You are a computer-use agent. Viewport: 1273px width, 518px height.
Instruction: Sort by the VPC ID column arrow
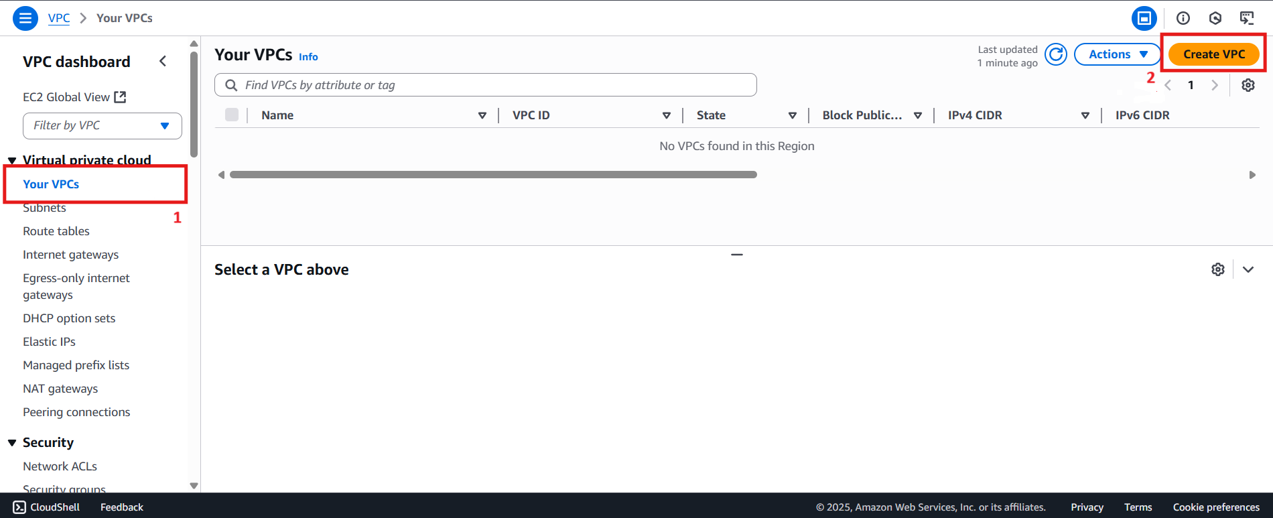tap(666, 115)
